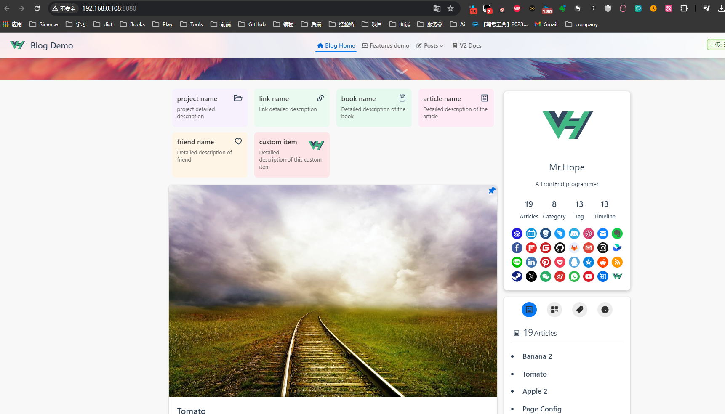Open the Zhihu social icon
This screenshot has height=414, width=725.
pyautogui.click(x=603, y=276)
